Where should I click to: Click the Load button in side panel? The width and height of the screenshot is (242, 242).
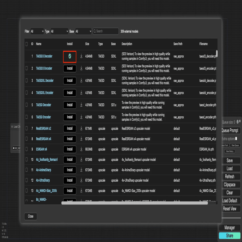230,168
